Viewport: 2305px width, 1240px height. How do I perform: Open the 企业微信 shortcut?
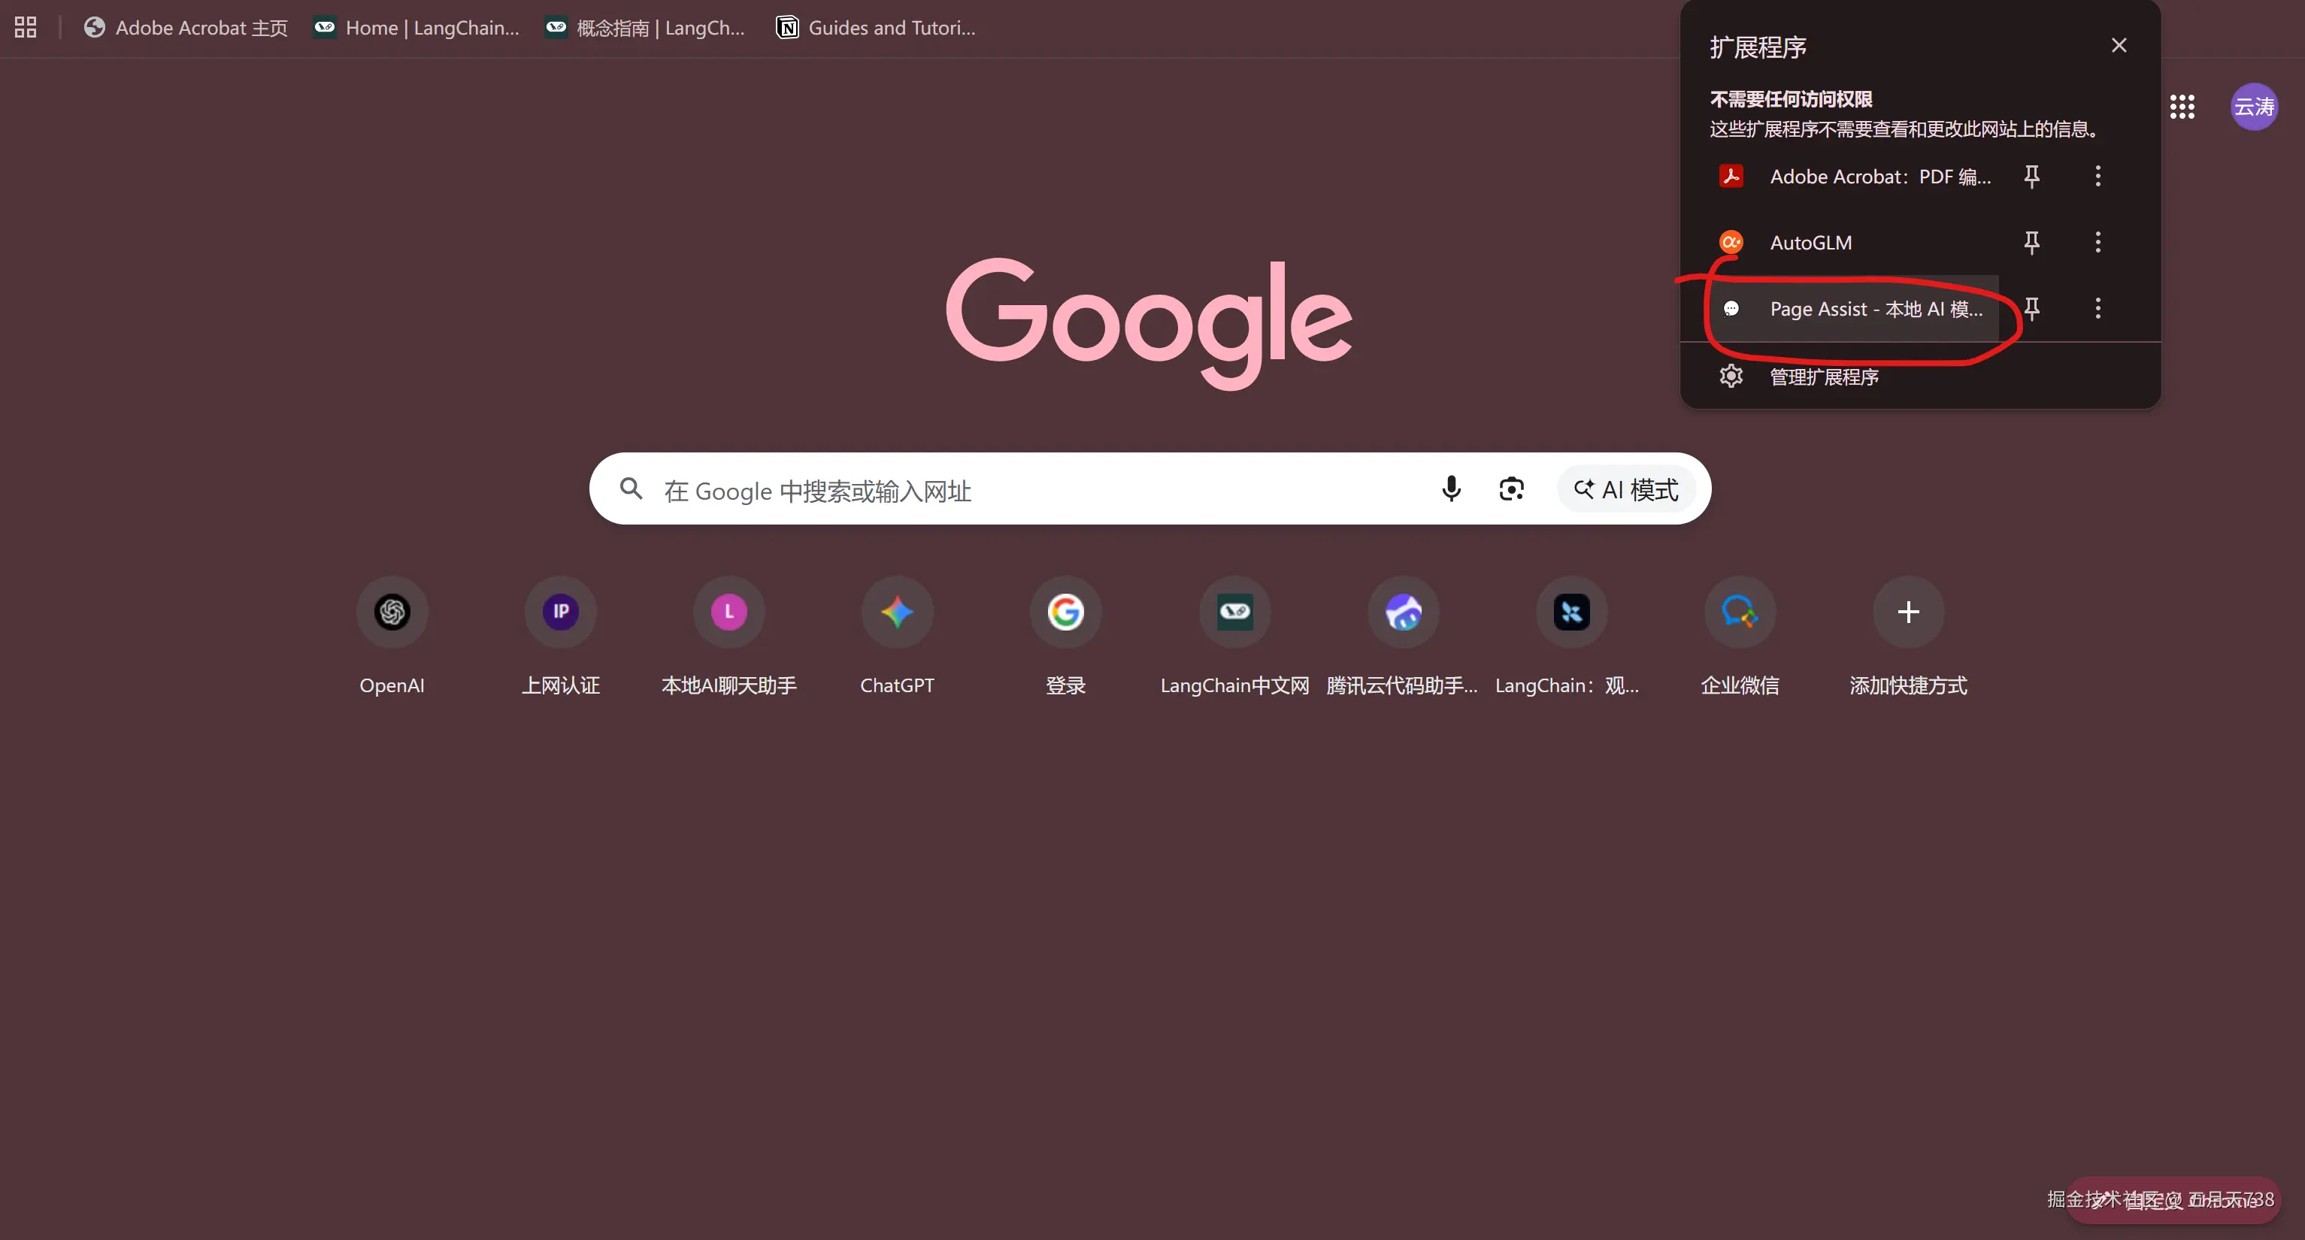pos(1739,612)
